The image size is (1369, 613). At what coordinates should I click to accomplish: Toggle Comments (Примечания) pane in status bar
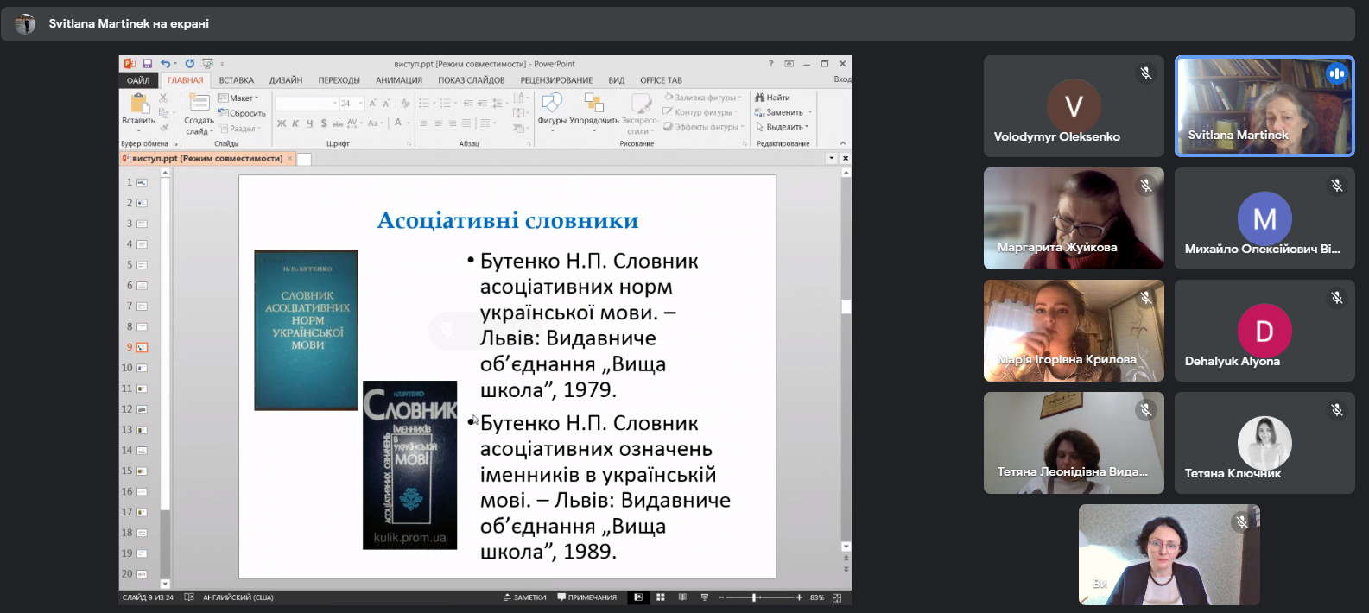click(587, 597)
